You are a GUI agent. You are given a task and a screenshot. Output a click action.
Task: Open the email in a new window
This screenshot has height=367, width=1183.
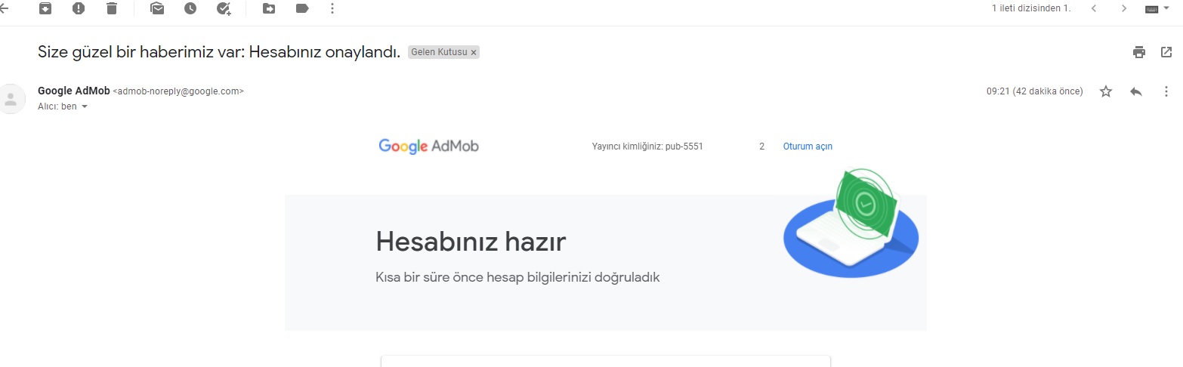tap(1166, 52)
